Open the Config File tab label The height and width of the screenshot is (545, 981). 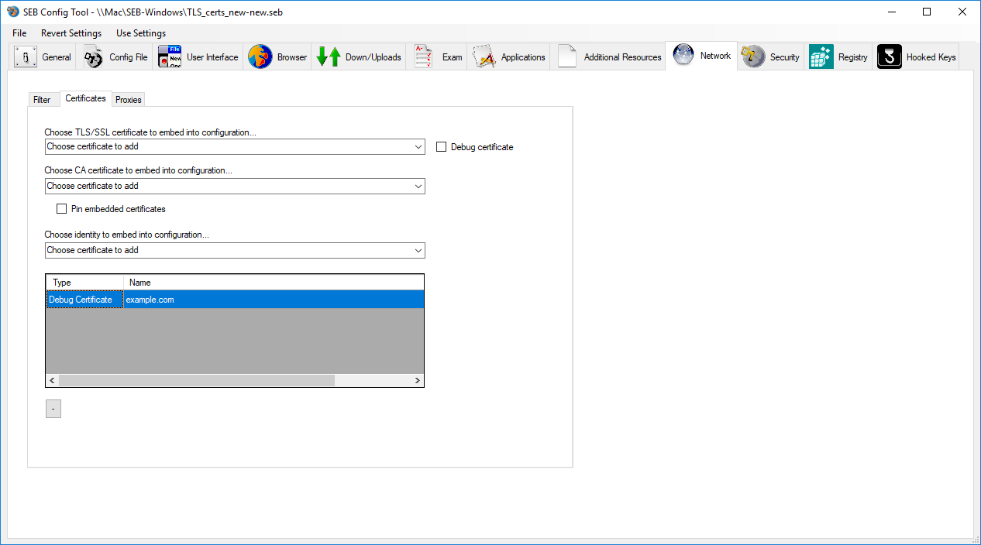[129, 57]
